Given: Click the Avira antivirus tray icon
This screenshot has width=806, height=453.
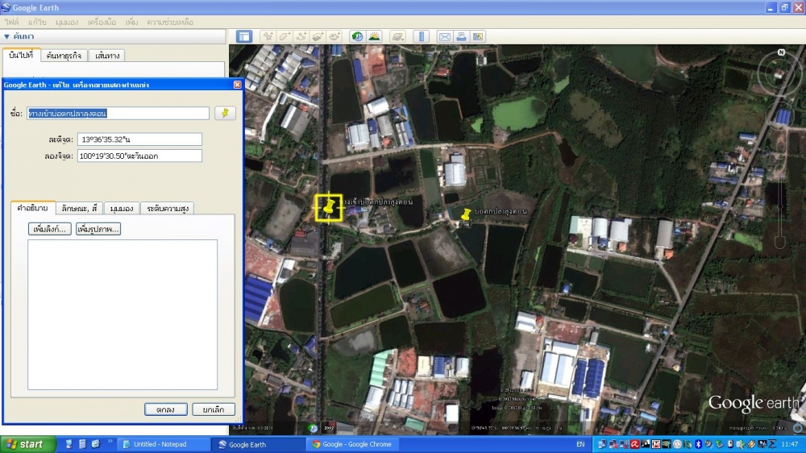Looking at the screenshot, I should (635, 444).
